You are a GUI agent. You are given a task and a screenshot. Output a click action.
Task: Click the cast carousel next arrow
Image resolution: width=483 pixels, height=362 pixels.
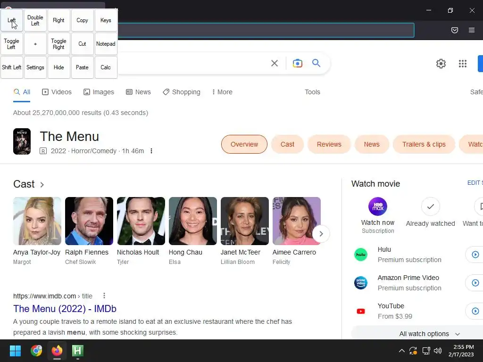point(321,234)
